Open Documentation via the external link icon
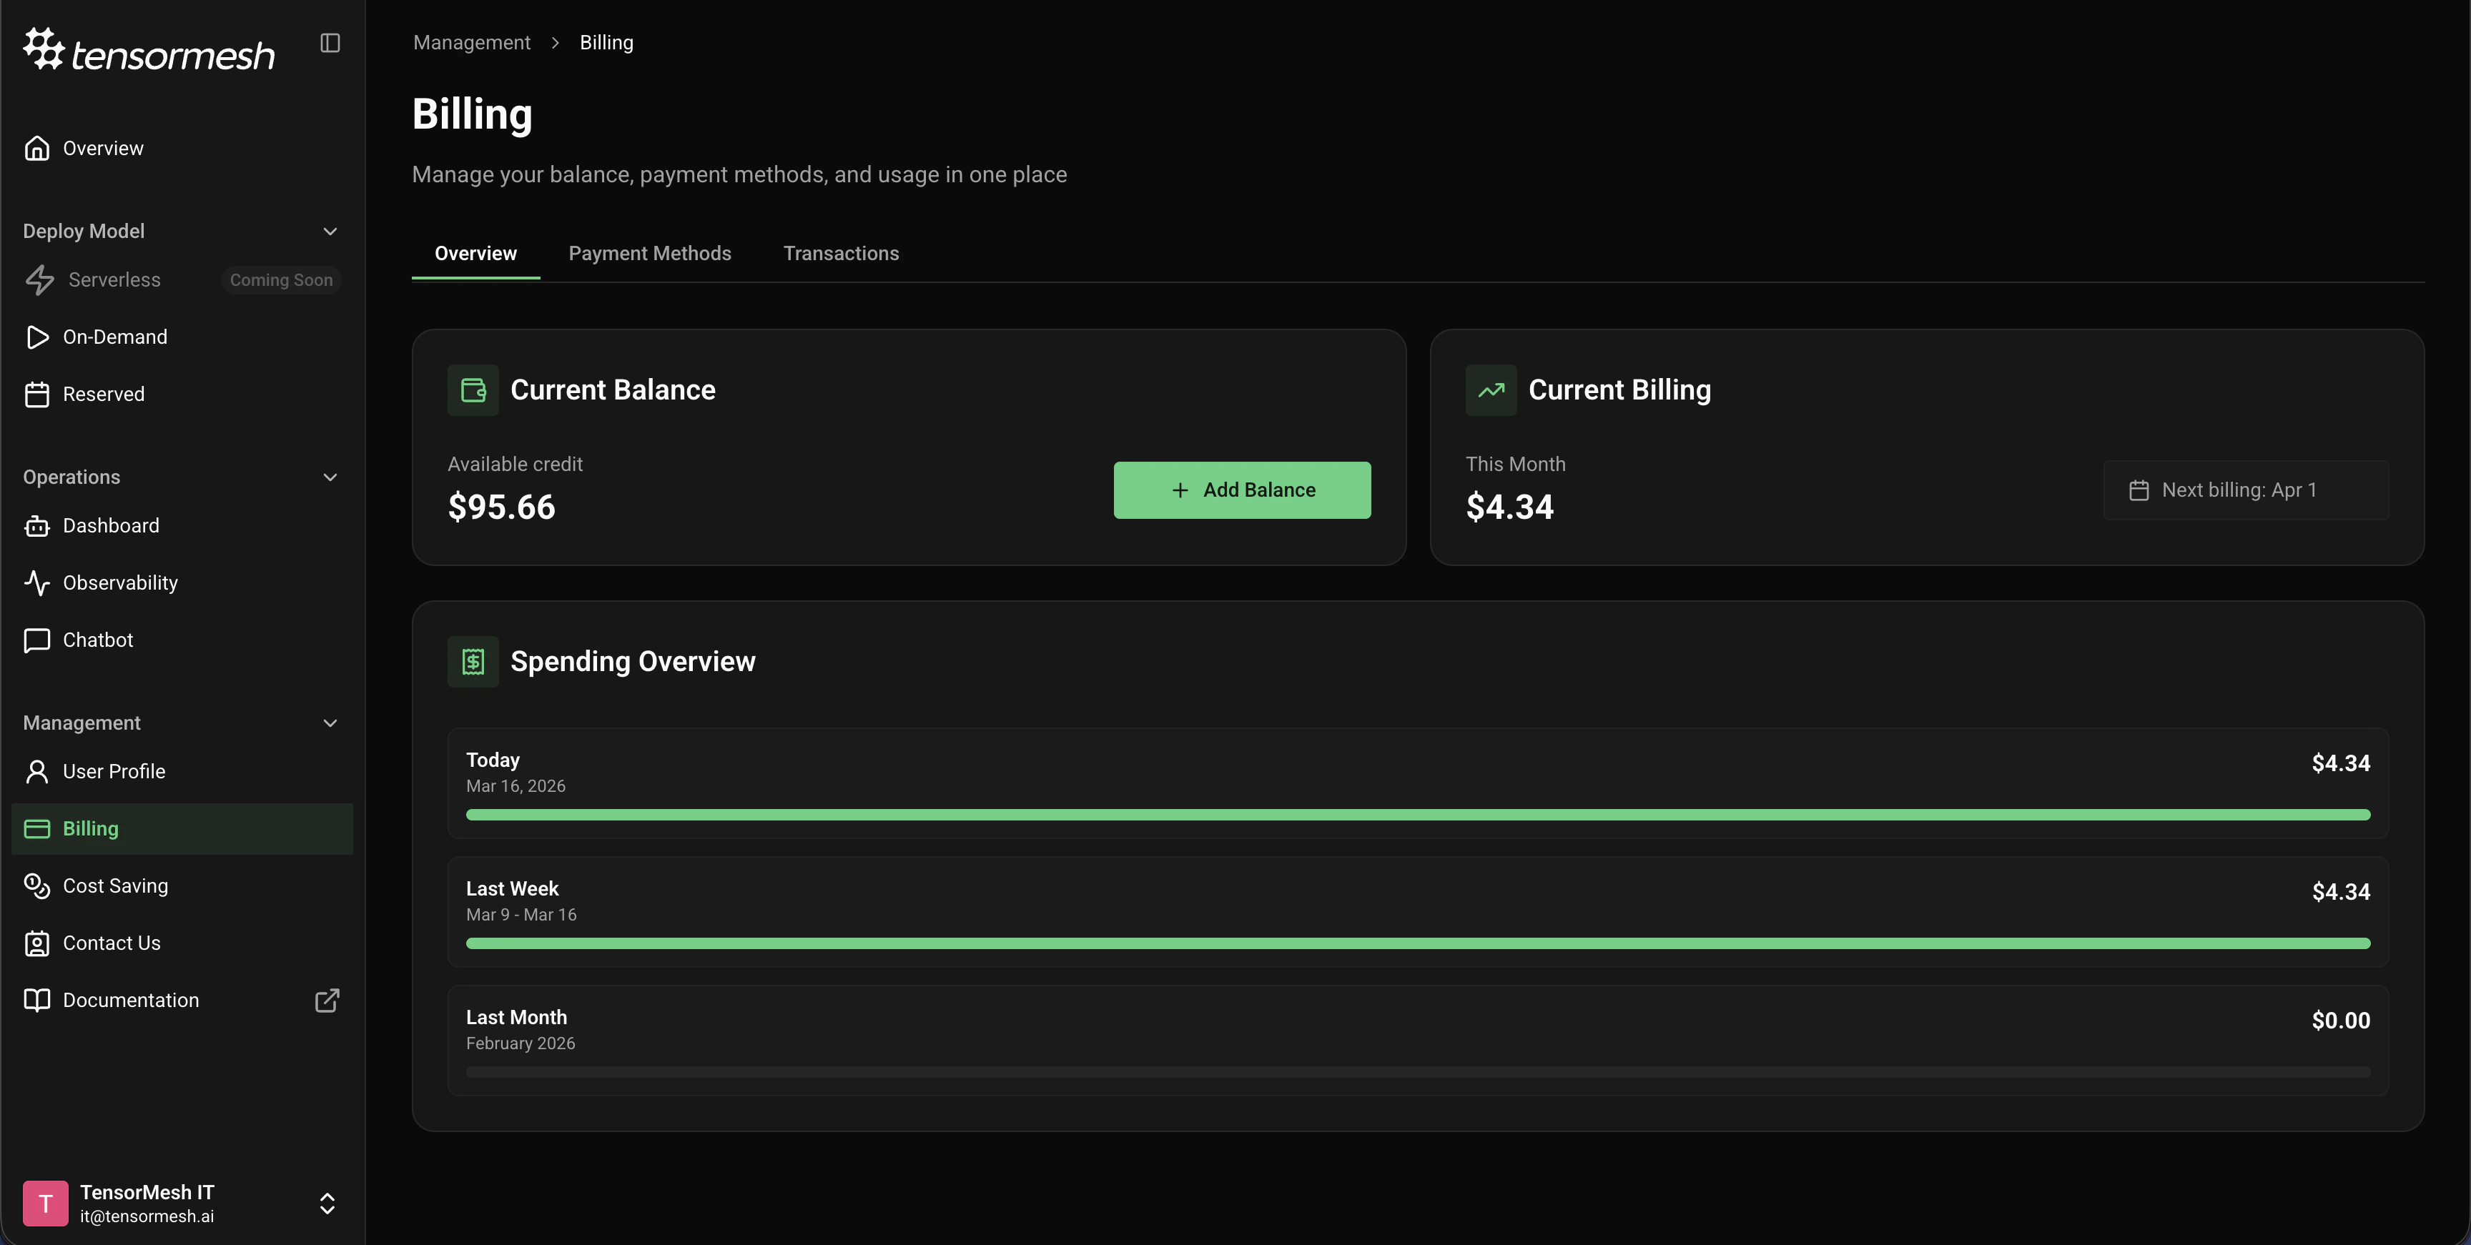The width and height of the screenshot is (2471, 1245). 326,1001
